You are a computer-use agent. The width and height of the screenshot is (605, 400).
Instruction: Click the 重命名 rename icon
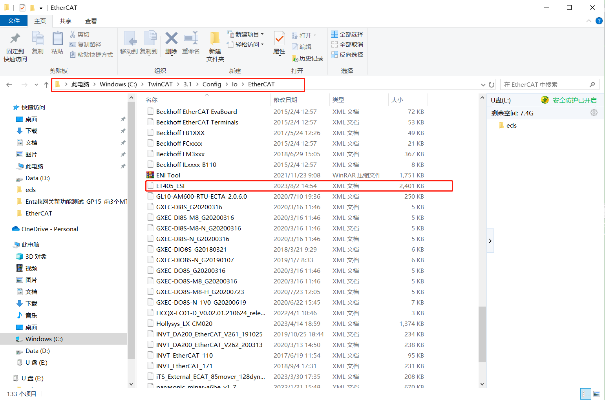tap(191, 38)
